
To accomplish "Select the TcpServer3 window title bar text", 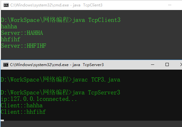I will point(57,65).
